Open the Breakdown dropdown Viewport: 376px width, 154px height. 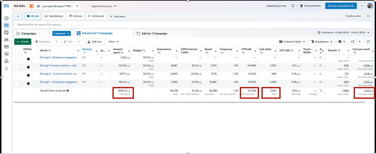[322, 42]
